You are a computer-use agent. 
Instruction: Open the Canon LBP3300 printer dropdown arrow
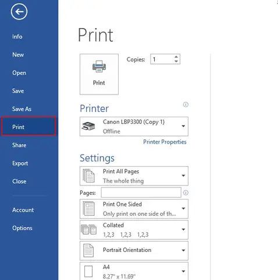[x=183, y=126]
